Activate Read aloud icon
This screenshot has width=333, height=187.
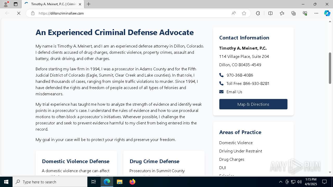(x=234, y=13)
